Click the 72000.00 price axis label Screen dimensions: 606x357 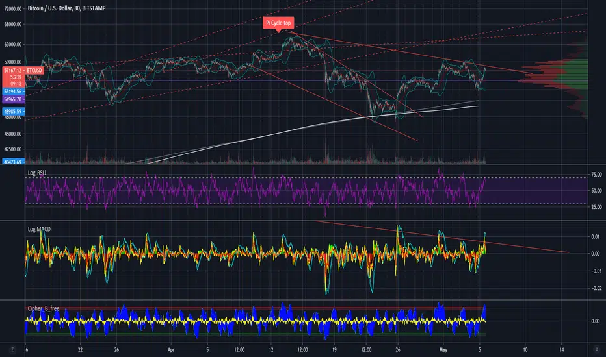click(x=13, y=9)
